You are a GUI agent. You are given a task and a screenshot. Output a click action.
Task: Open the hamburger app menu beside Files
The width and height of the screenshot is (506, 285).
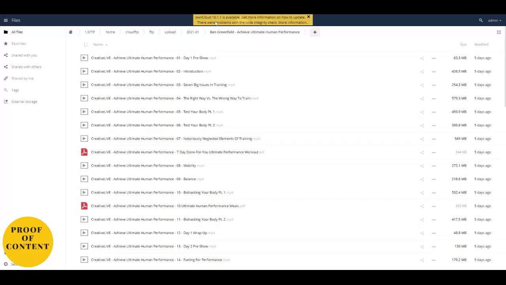pos(6,20)
